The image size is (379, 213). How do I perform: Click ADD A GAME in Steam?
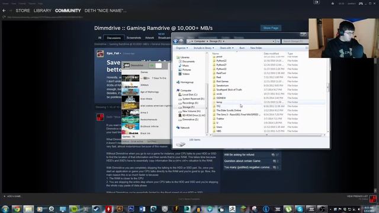12,196
